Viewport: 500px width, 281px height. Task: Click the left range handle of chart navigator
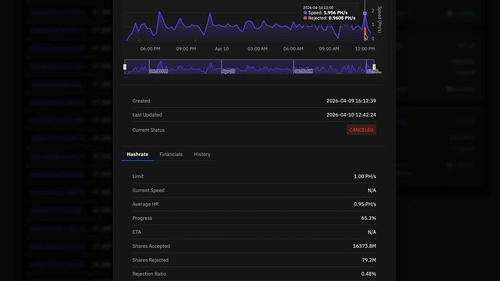[125, 67]
